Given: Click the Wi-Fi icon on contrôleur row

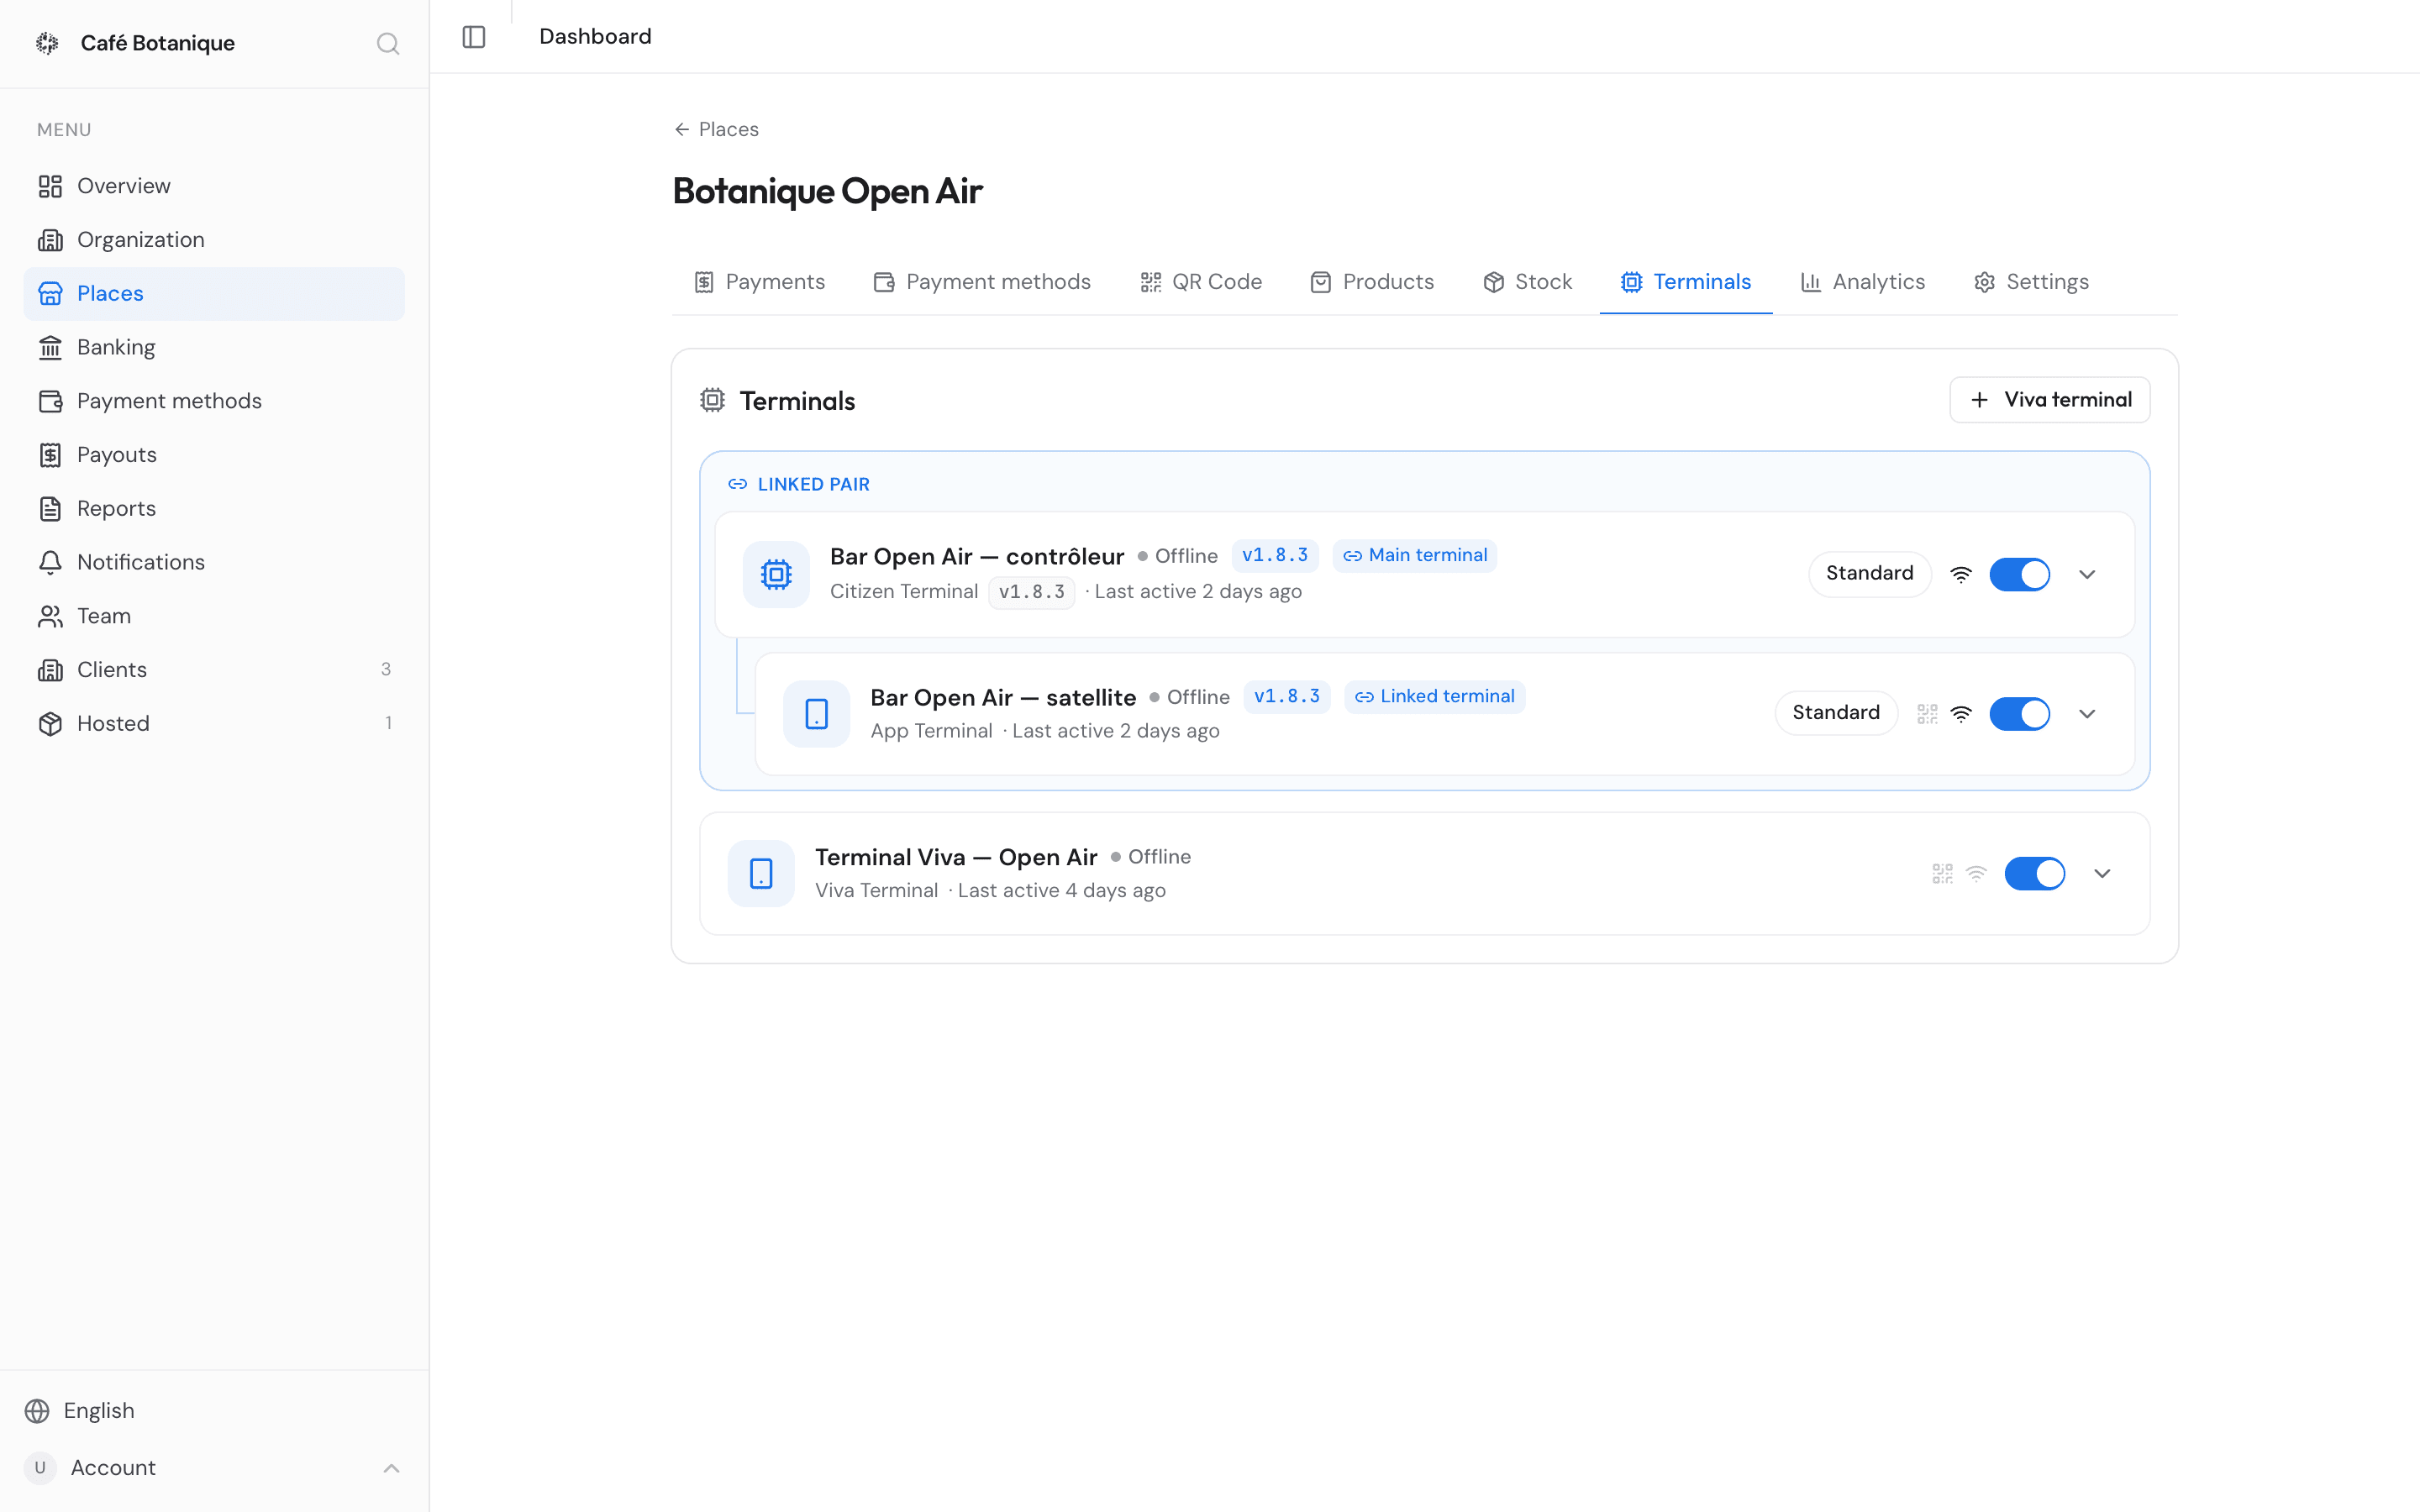Looking at the screenshot, I should (1961, 574).
